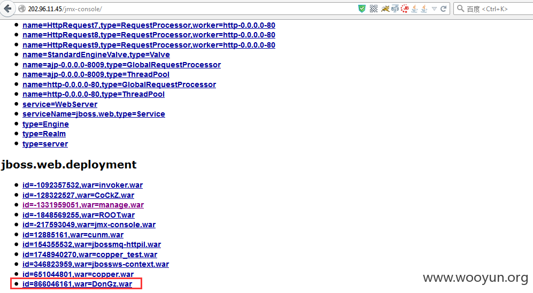
Task: Click the second Java coffee cup icon
Action: pyautogui.click(x=424, y=9)
